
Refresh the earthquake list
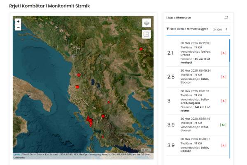pyautogui.click(x=226, y=18)
